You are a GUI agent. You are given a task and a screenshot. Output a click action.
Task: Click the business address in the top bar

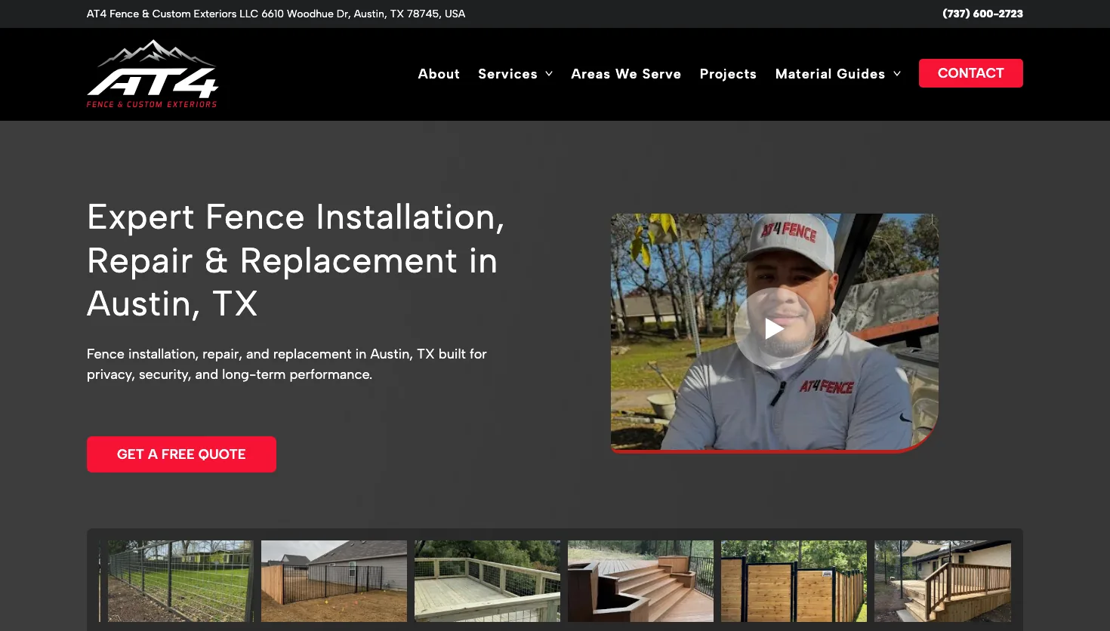pyautogui.click(x=276, y=14)
